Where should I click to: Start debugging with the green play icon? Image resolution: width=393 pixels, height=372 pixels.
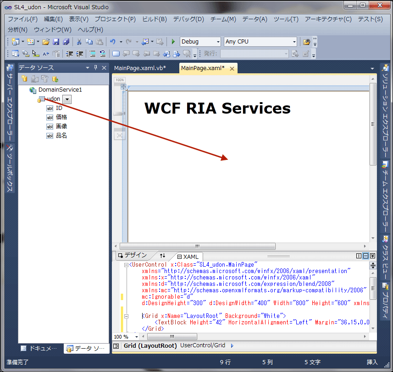tap(173, 42)
